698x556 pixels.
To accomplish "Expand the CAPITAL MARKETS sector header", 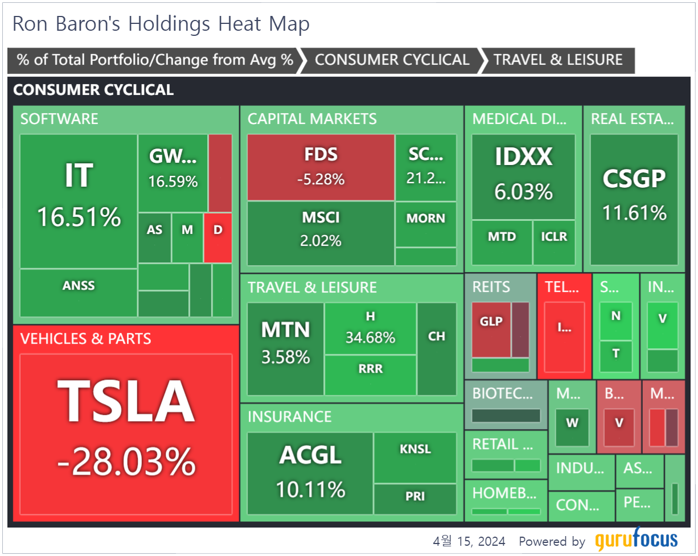I will (312, 119).
